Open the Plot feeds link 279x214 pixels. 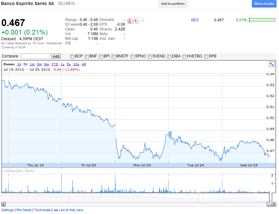(x=24, y=210)
